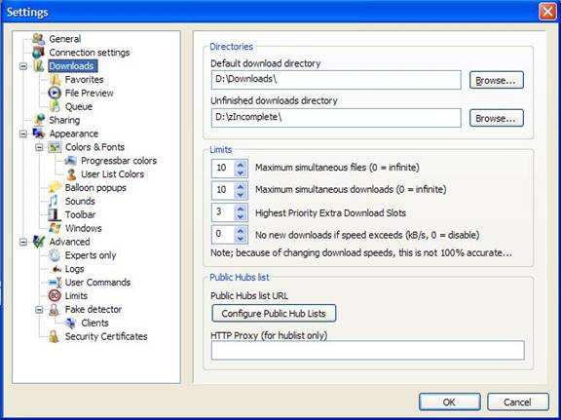Click the General settings icon
This screenshot has width=561, height=420.
tap(38, 39)
